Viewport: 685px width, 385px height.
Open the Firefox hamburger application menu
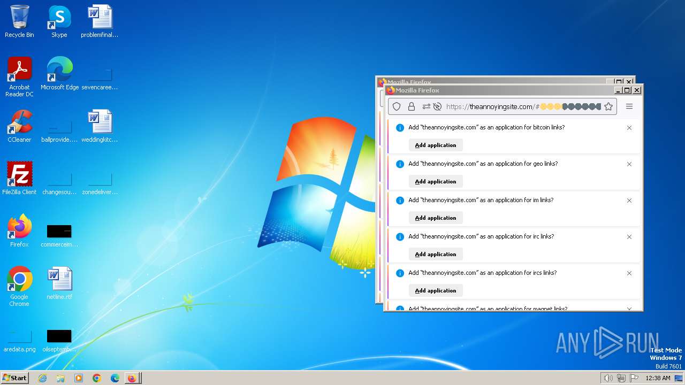629,106
